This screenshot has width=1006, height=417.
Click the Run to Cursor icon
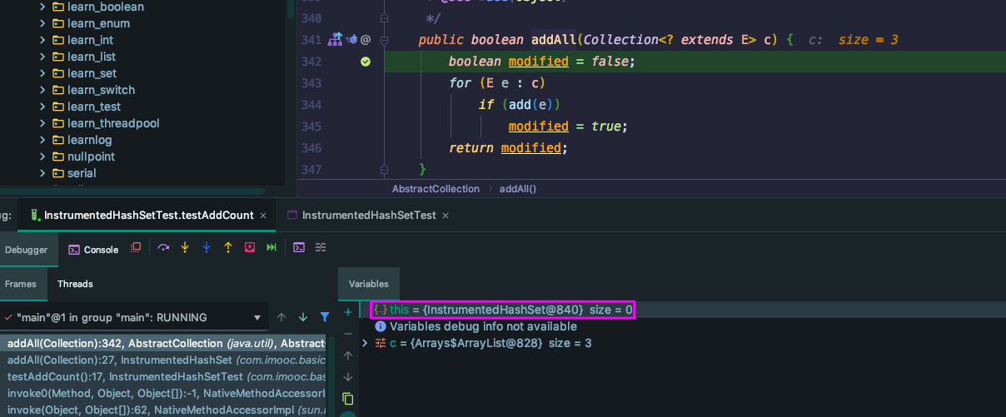coord(271,248)
